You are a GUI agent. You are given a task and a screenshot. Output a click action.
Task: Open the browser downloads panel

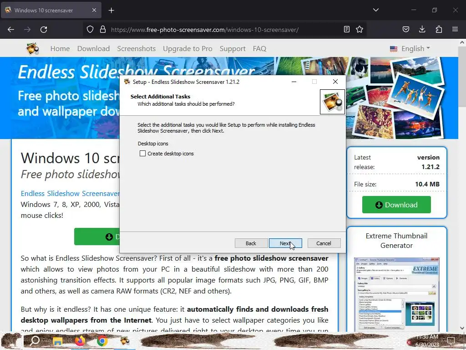pyautogui.click(x=422, y=29)
